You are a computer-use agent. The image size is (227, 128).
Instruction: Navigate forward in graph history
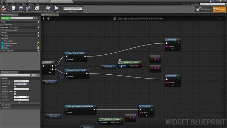[48, 18]
